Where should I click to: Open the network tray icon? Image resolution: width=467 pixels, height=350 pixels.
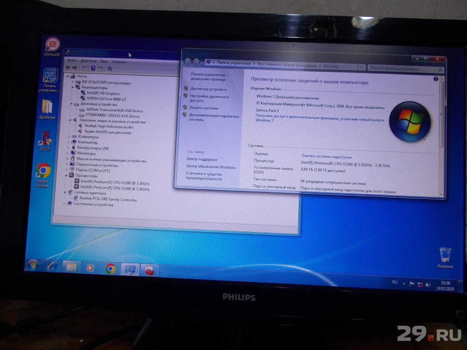point(420,285)
